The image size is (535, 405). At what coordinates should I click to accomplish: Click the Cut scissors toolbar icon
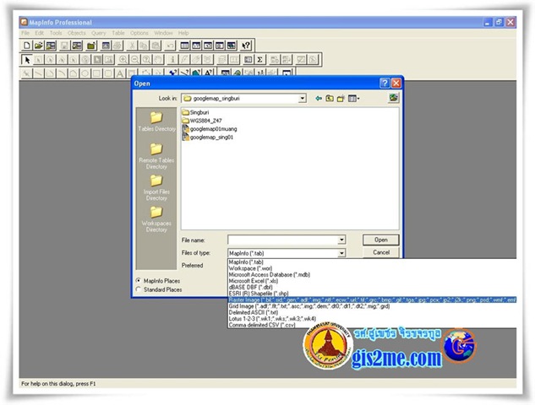coord(132,46)
